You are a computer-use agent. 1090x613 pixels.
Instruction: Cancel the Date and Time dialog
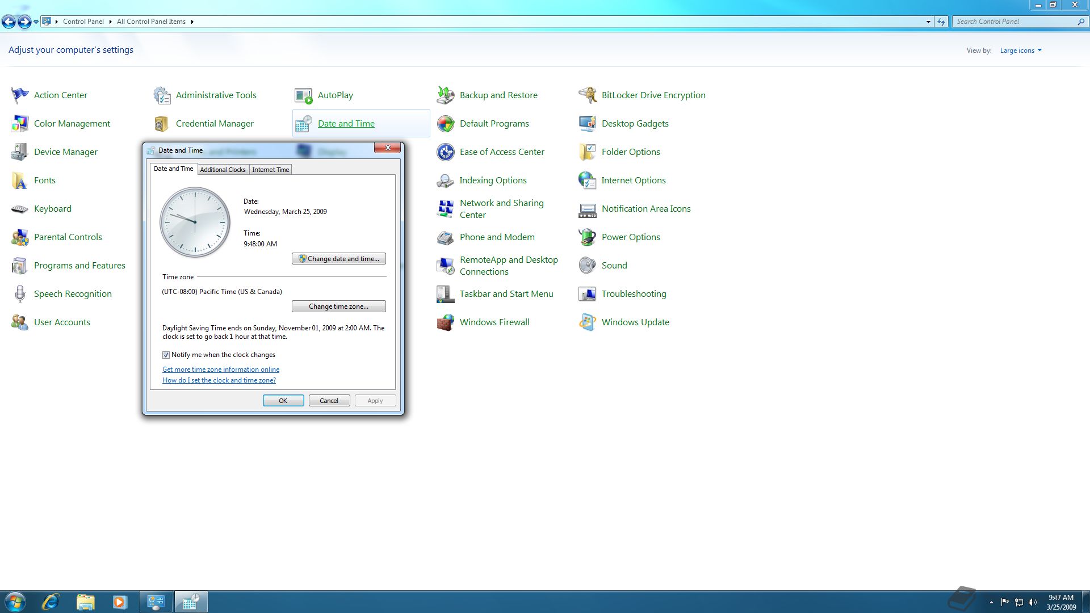click(x=329, y=401)
